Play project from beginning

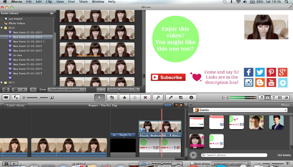click(14, 164)
